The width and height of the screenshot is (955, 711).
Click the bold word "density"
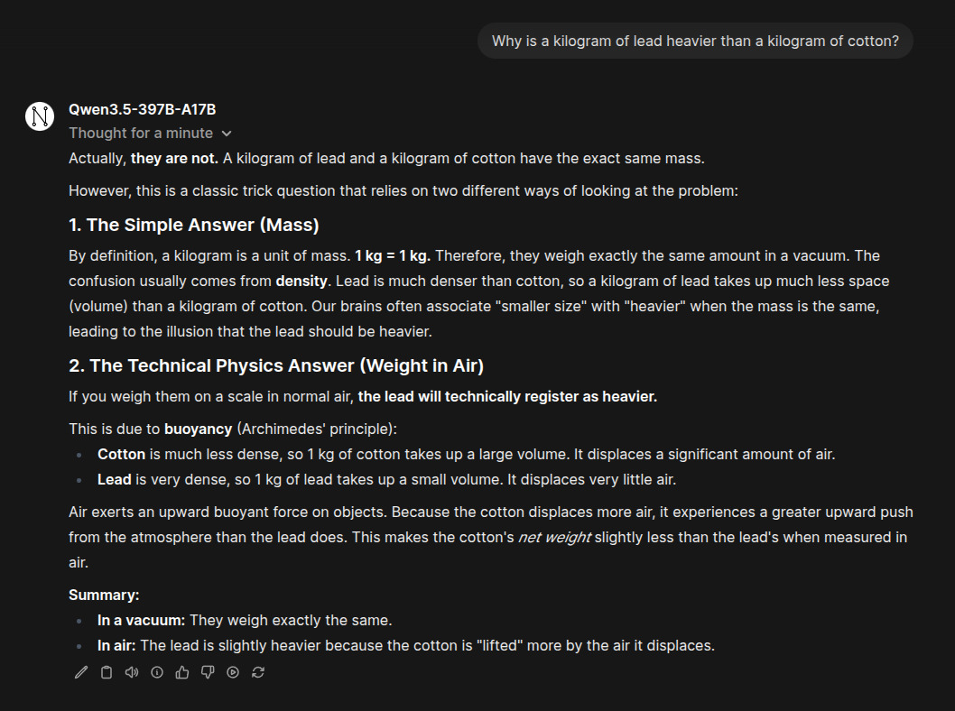[x=301, y=282]
